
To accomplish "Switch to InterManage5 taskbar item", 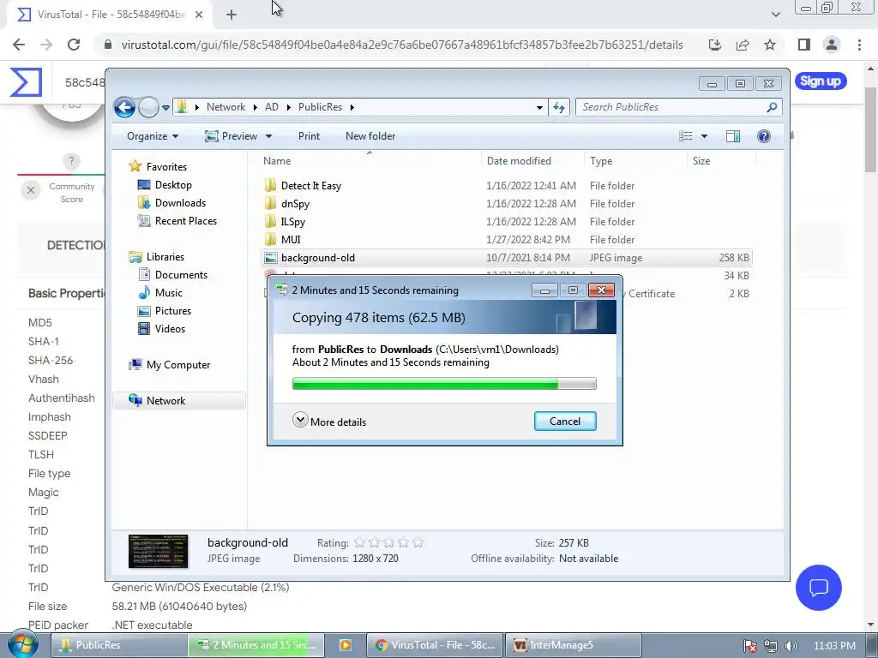I will tap(574, 645).
